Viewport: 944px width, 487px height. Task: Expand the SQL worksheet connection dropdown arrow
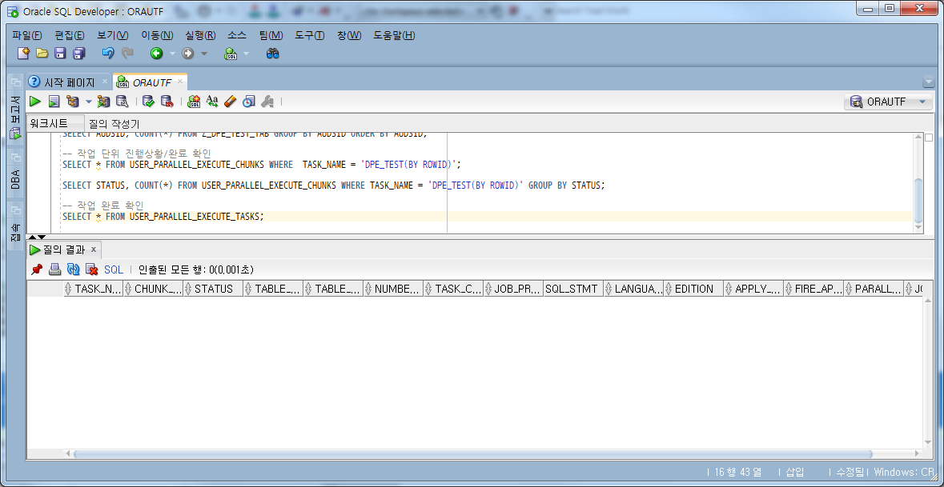[247, 54]
